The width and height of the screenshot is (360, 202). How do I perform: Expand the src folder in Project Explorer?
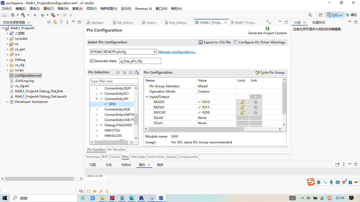tap(7, 54)
